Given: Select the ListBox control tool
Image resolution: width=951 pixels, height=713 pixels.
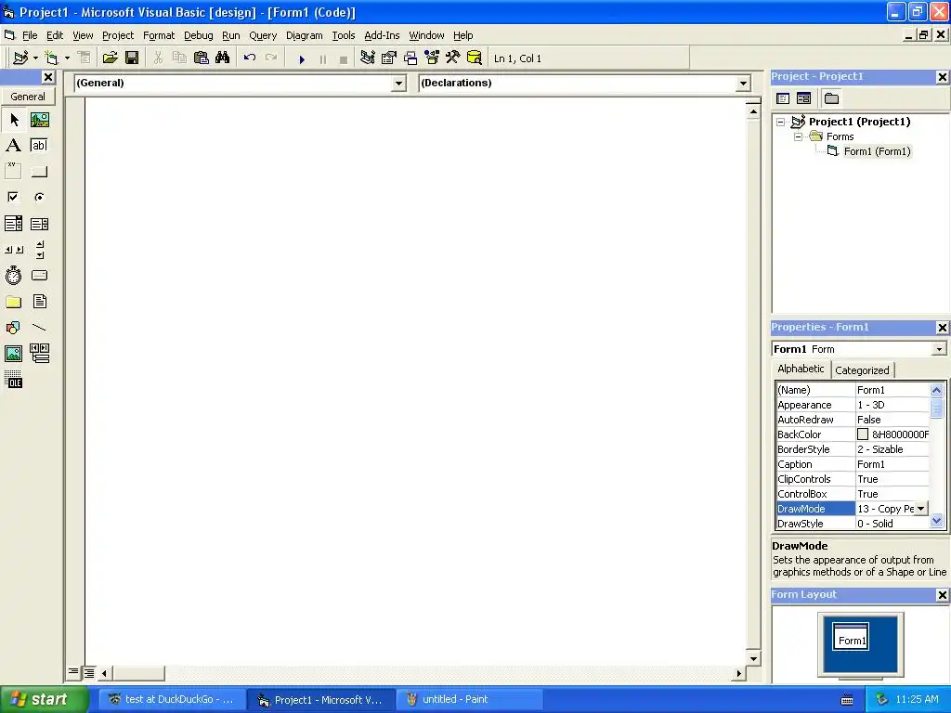Looking at the screenshot, I should pos(40,224).
